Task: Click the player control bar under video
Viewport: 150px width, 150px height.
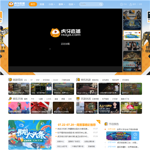Action: [x=65, y=69]
